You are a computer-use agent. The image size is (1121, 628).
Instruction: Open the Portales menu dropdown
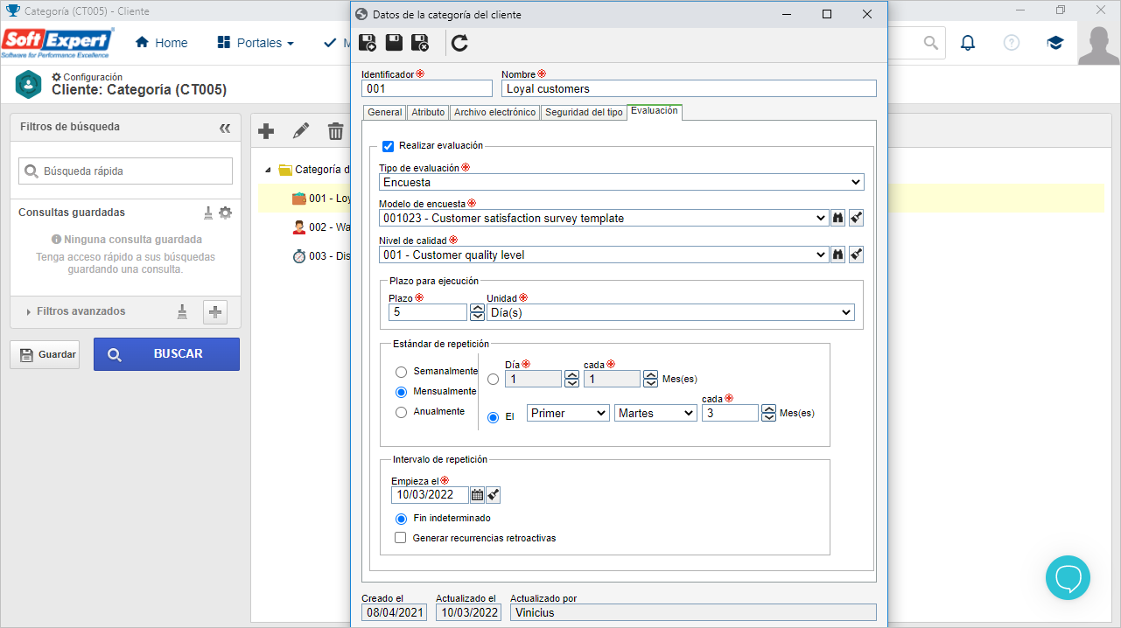tap(255, 43)
